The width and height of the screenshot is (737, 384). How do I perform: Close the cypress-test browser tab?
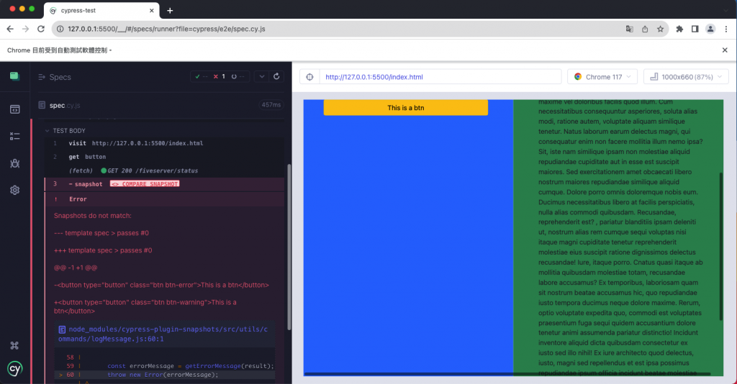[x=151, y=10]
